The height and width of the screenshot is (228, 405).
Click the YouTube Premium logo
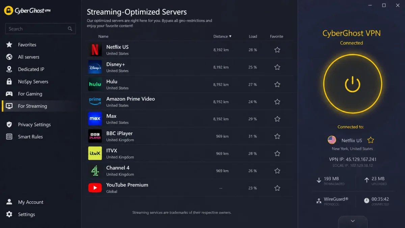click(95, 188)
